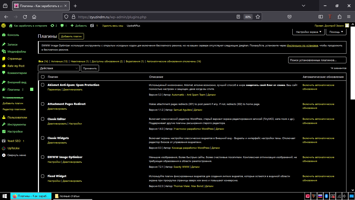Open Bluetooth tray icon
Viewport: 355px width, 200px height.
tap(326, 196)
